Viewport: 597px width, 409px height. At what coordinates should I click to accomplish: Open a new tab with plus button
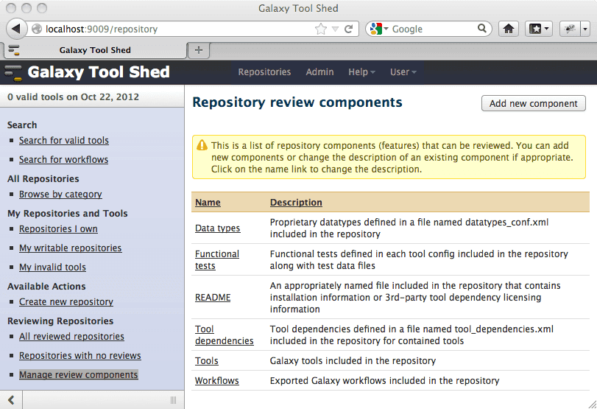[x=198, y=49]
